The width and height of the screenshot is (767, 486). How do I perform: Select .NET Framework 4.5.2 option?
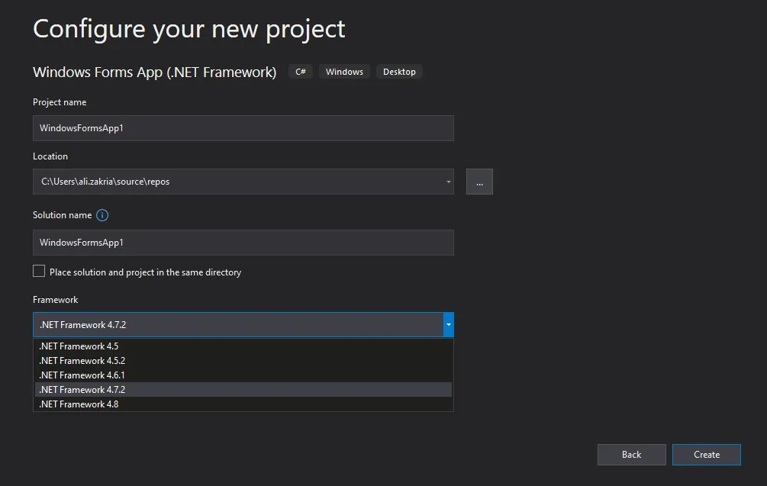[82, 361]
